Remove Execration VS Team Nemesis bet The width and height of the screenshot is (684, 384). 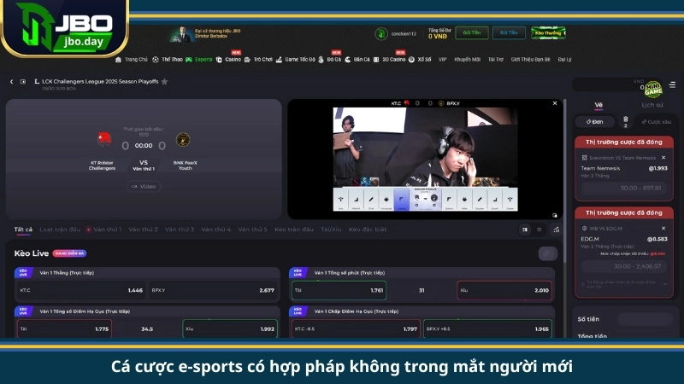tap(663, 158)
